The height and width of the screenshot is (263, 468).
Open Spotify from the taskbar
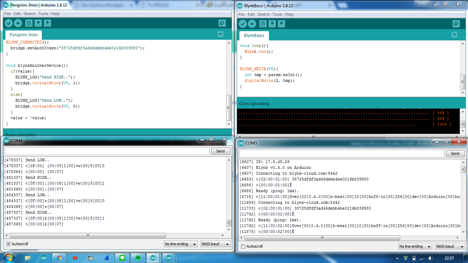pyautogui.click(x=138, y=258)
